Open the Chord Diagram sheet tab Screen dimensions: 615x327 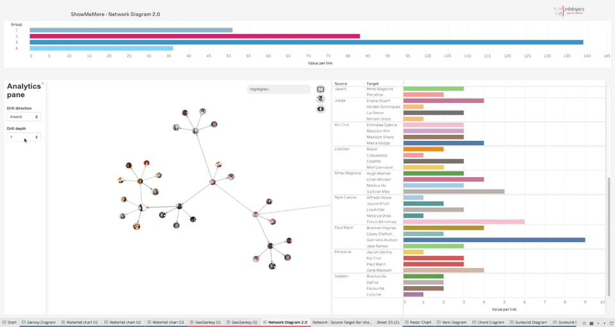click(490, 323)
